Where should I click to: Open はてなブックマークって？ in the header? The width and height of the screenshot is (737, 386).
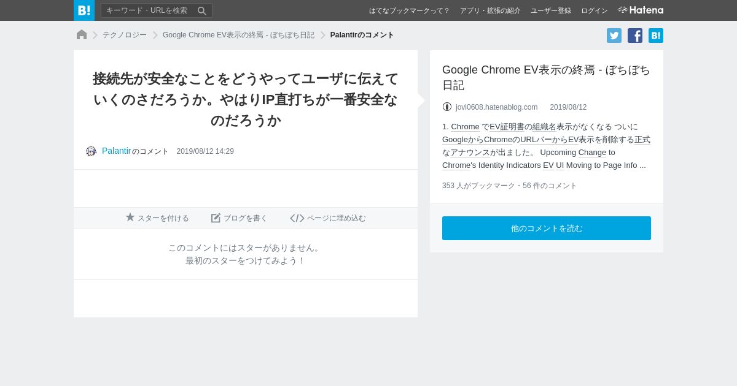410,10
